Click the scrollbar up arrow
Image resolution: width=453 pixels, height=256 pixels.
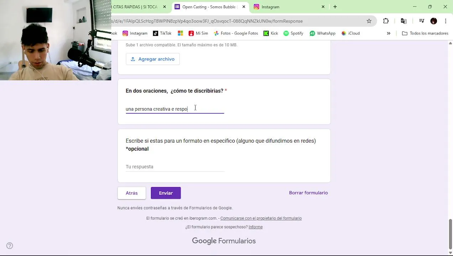(x=451, y=43)
